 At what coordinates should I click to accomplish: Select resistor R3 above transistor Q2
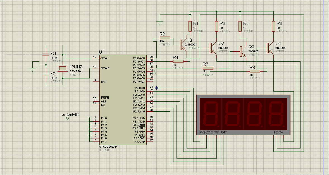pyautogui.click(x=216, y=26)
